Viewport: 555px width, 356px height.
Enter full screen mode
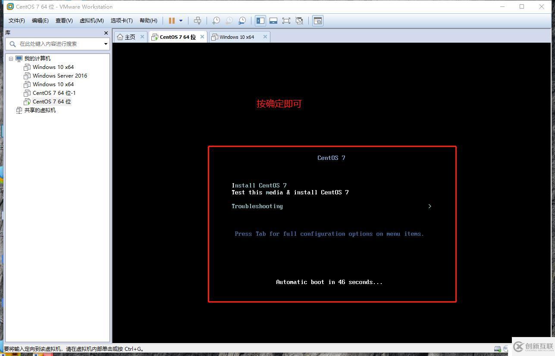[286, 21]
